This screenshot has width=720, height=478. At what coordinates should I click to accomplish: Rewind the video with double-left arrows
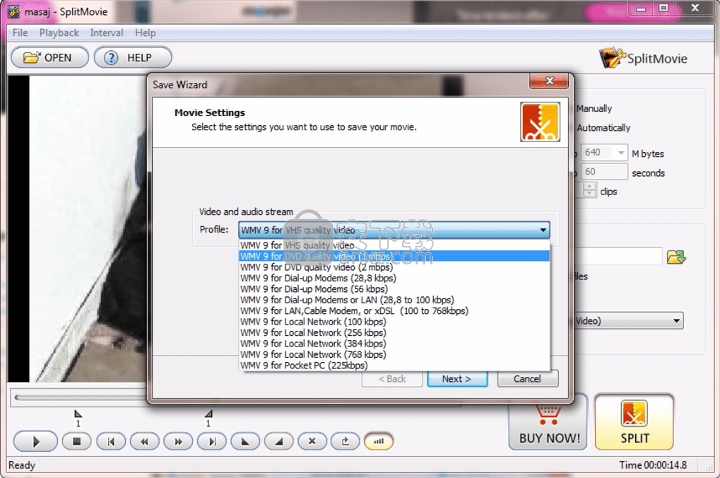pyautogui.click(x=145, y=442)
